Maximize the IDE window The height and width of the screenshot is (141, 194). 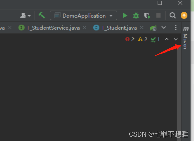click(x=160, y=3)
